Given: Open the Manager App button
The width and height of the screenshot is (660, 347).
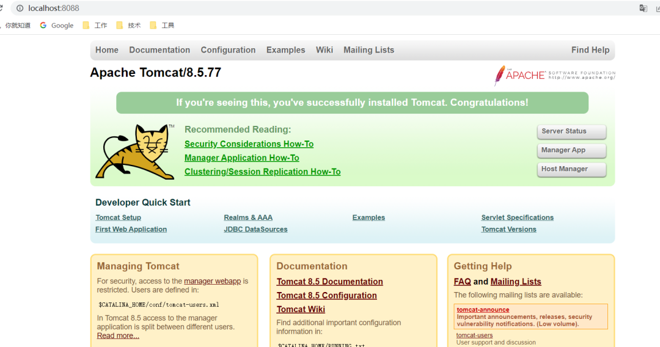Looking at the screenshot, I should coord(571,150).
